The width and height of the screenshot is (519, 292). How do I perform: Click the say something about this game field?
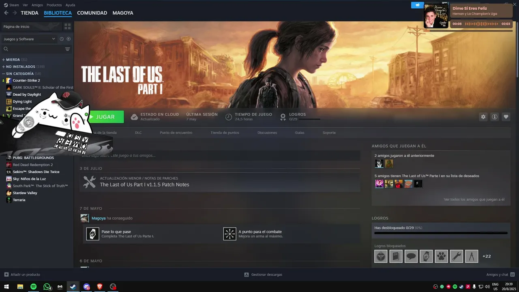[220, 155]
